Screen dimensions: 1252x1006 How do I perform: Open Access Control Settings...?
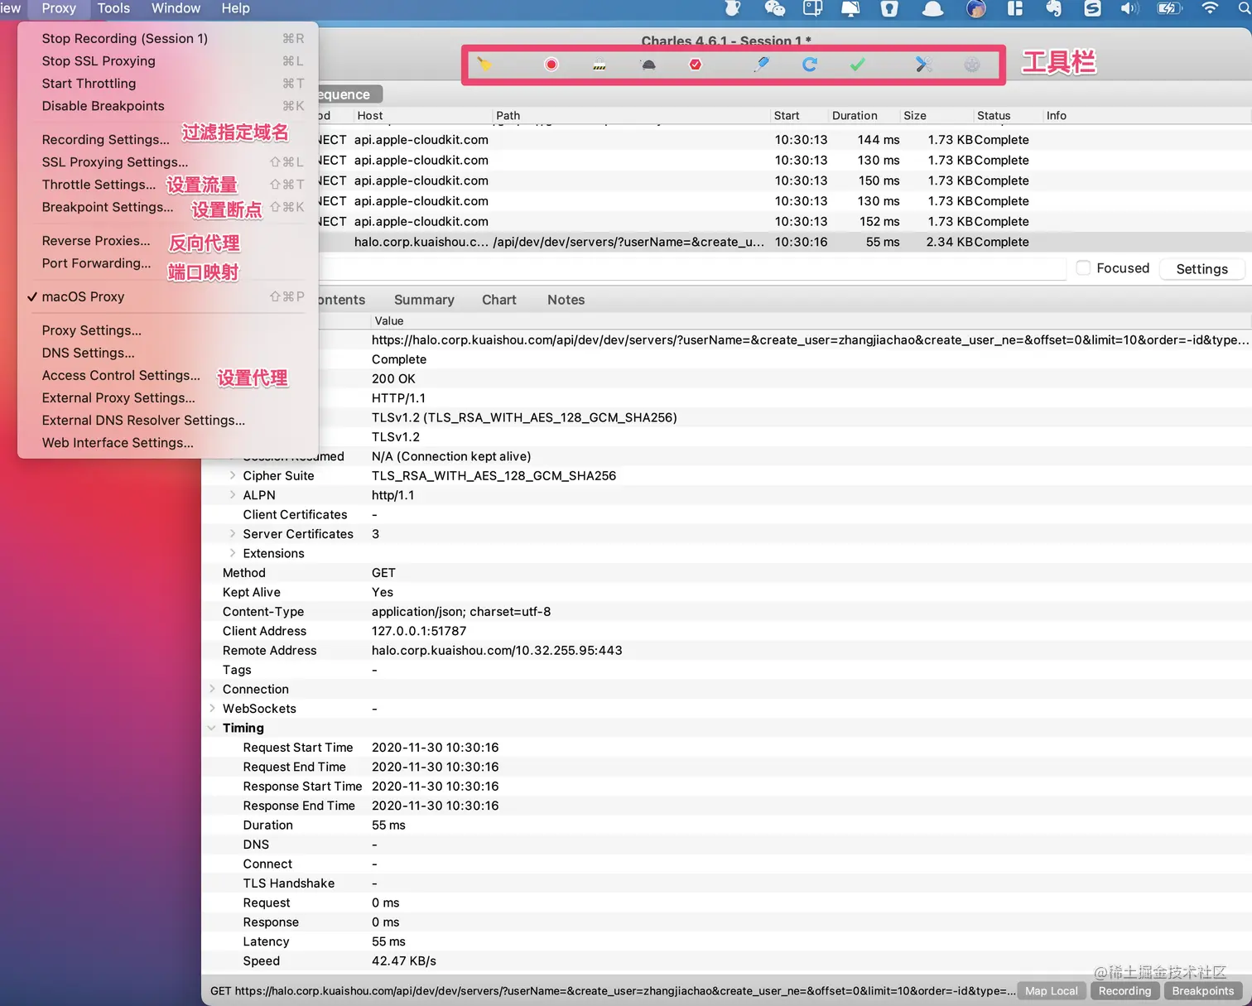coord(168,375)
